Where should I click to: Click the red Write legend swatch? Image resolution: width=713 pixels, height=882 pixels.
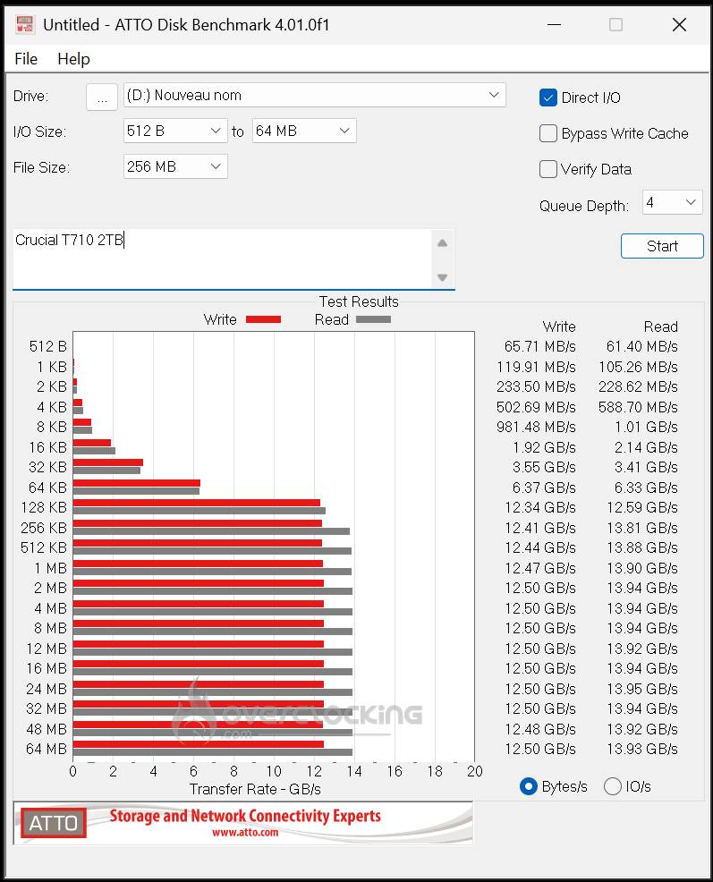pos(263,319)
